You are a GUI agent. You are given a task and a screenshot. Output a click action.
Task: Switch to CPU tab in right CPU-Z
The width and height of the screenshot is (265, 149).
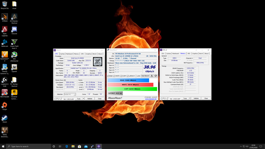pyautogui.click(x=163, y=53)
